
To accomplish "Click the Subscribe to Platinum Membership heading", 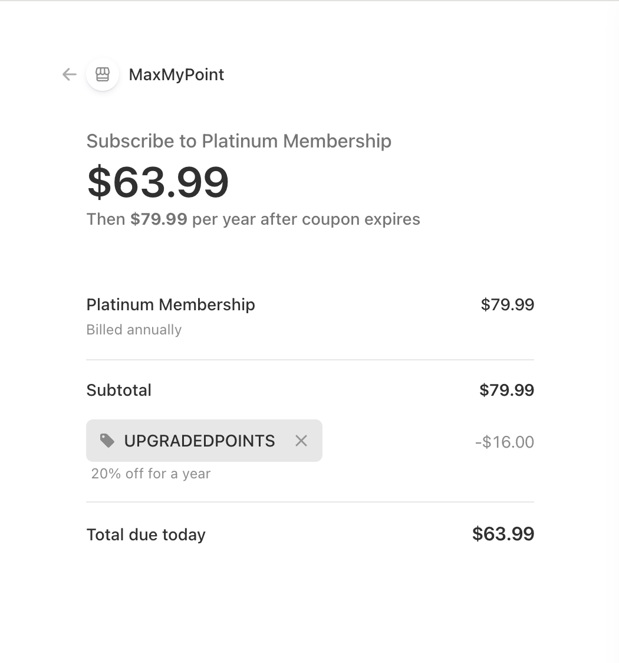I will tap(239, 141).
